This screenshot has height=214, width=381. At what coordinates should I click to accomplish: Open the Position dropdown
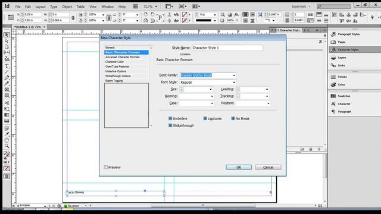point(268,103)
